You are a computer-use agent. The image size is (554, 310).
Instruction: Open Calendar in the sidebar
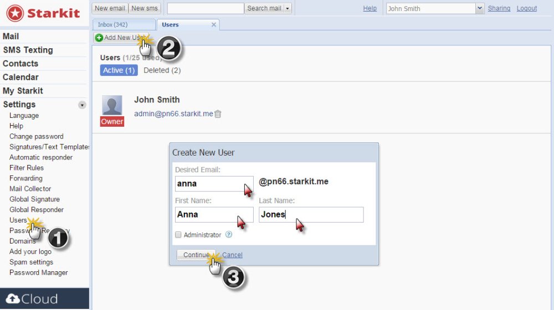(20, 77)
